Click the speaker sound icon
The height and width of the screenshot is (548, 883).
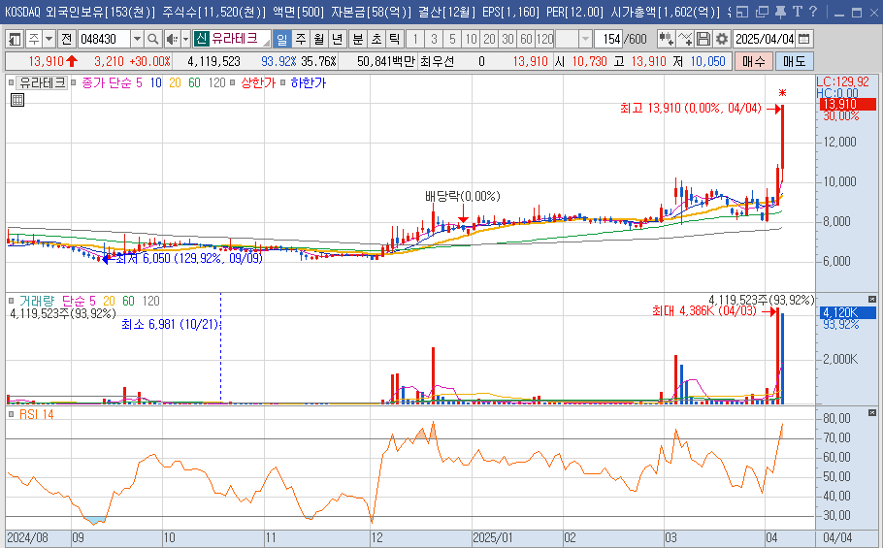pyautogui.click(x=172, y=39)
